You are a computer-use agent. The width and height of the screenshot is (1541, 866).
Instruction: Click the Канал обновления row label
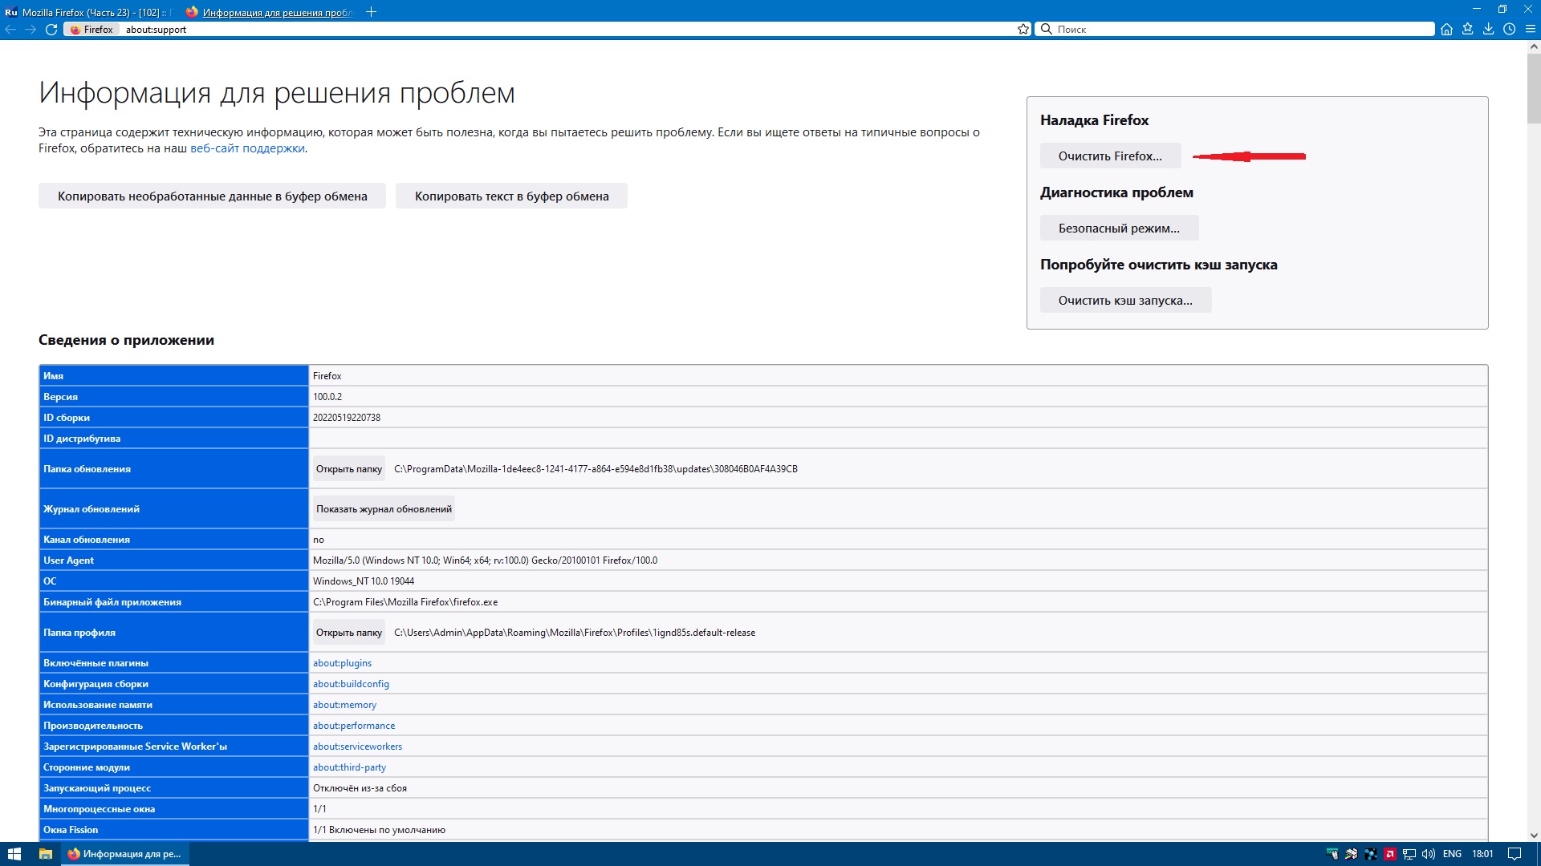[87, 540]
